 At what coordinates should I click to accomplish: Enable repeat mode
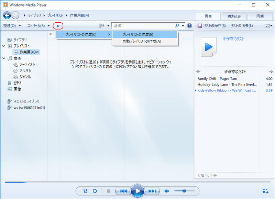click(95, 191)
